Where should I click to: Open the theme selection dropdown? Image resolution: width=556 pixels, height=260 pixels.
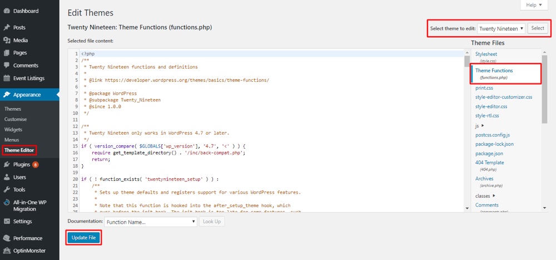(x=501, y=28)
